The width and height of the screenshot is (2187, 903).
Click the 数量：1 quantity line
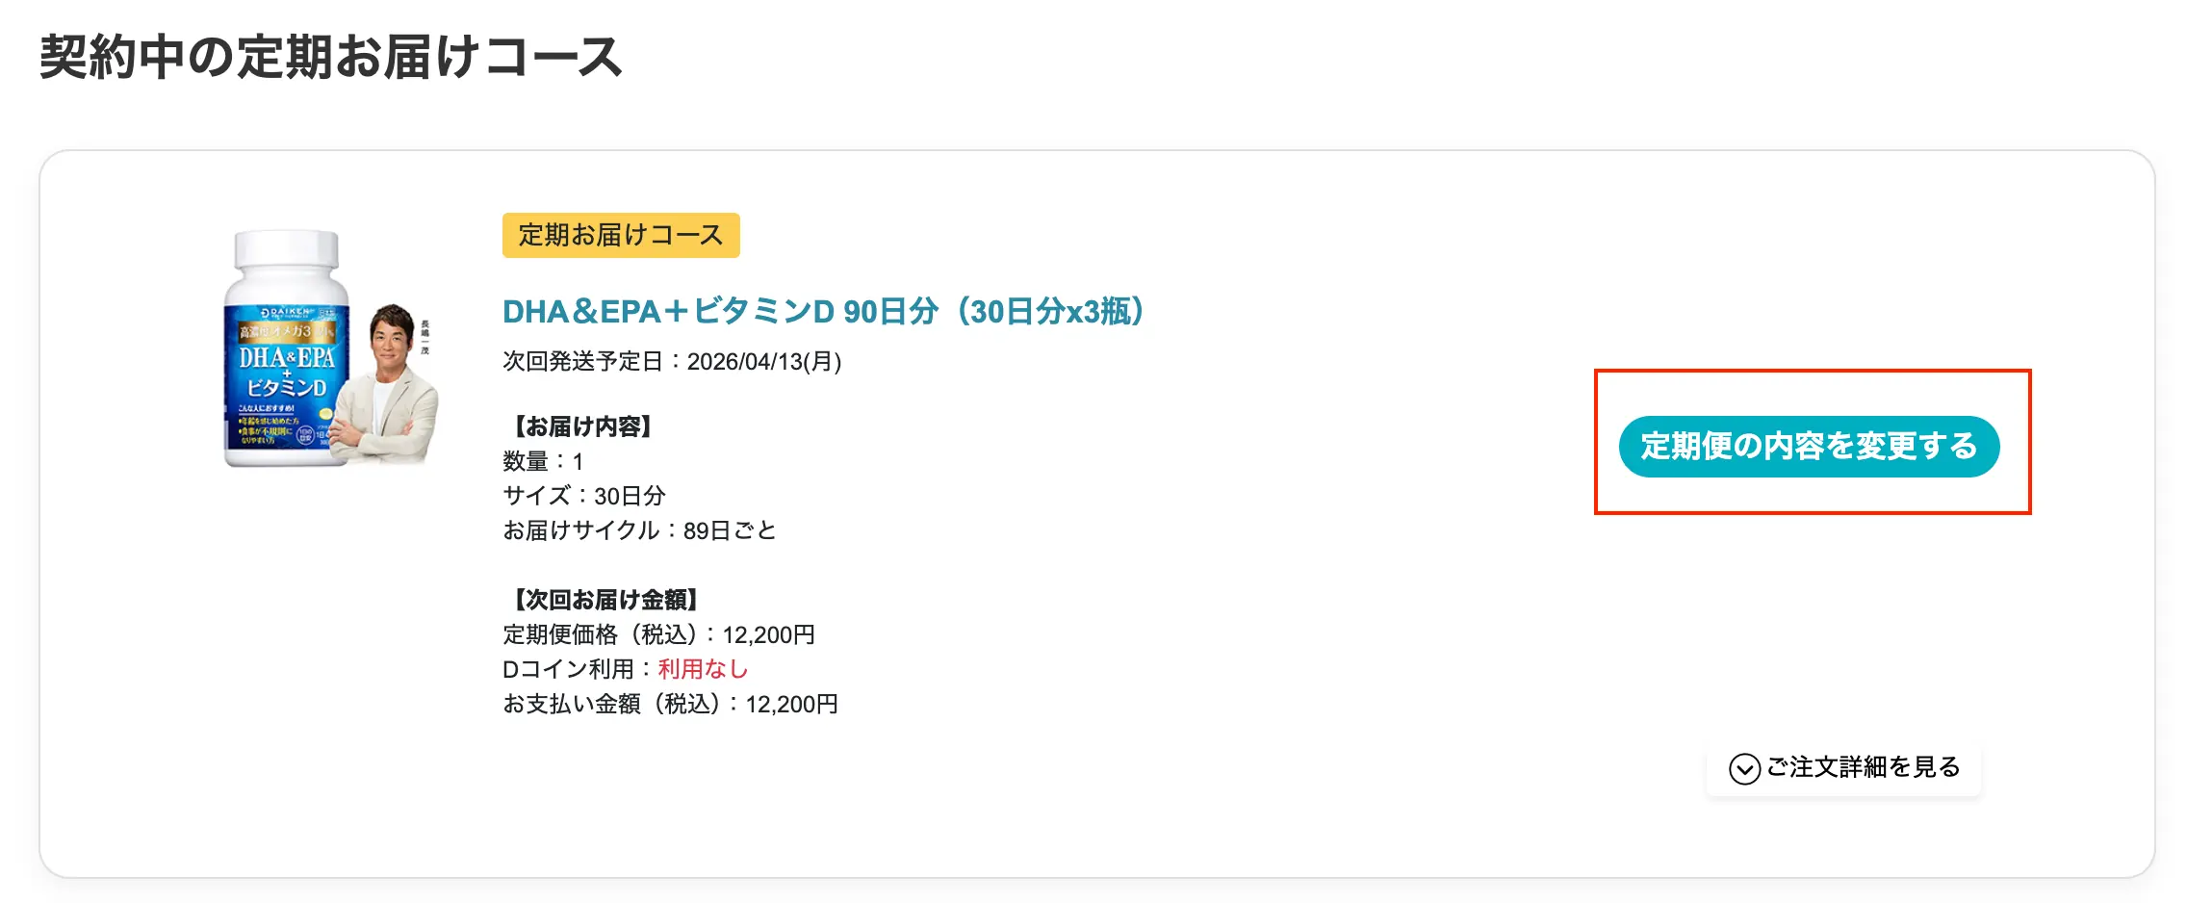click(x=543, y=461)
